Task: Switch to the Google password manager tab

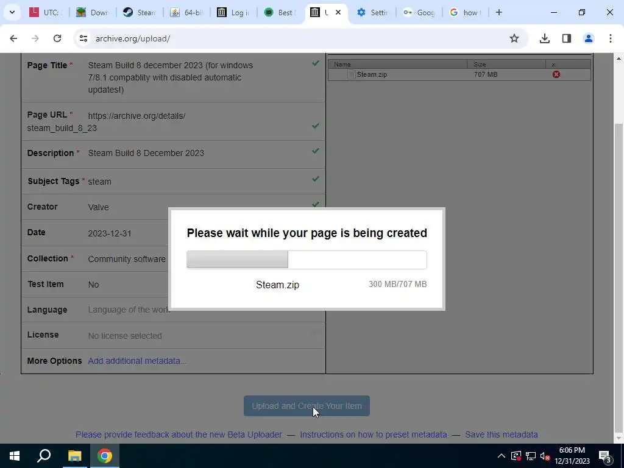Action: pyautogui.click(x=420, y=12)
